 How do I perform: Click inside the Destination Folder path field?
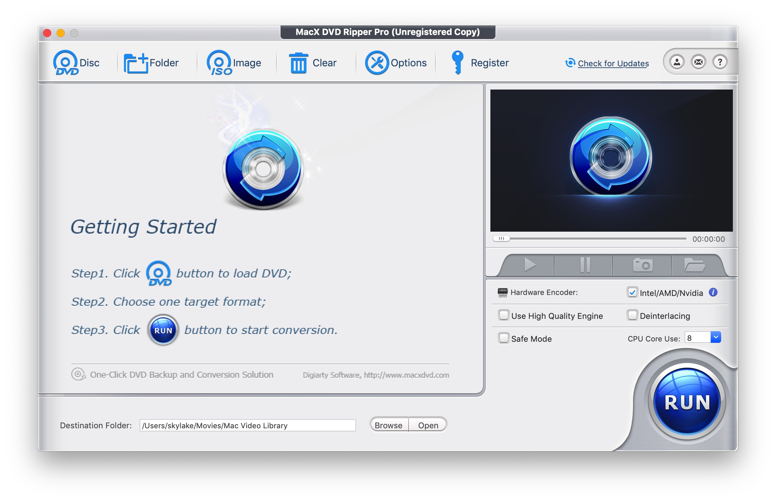[248, 425]
